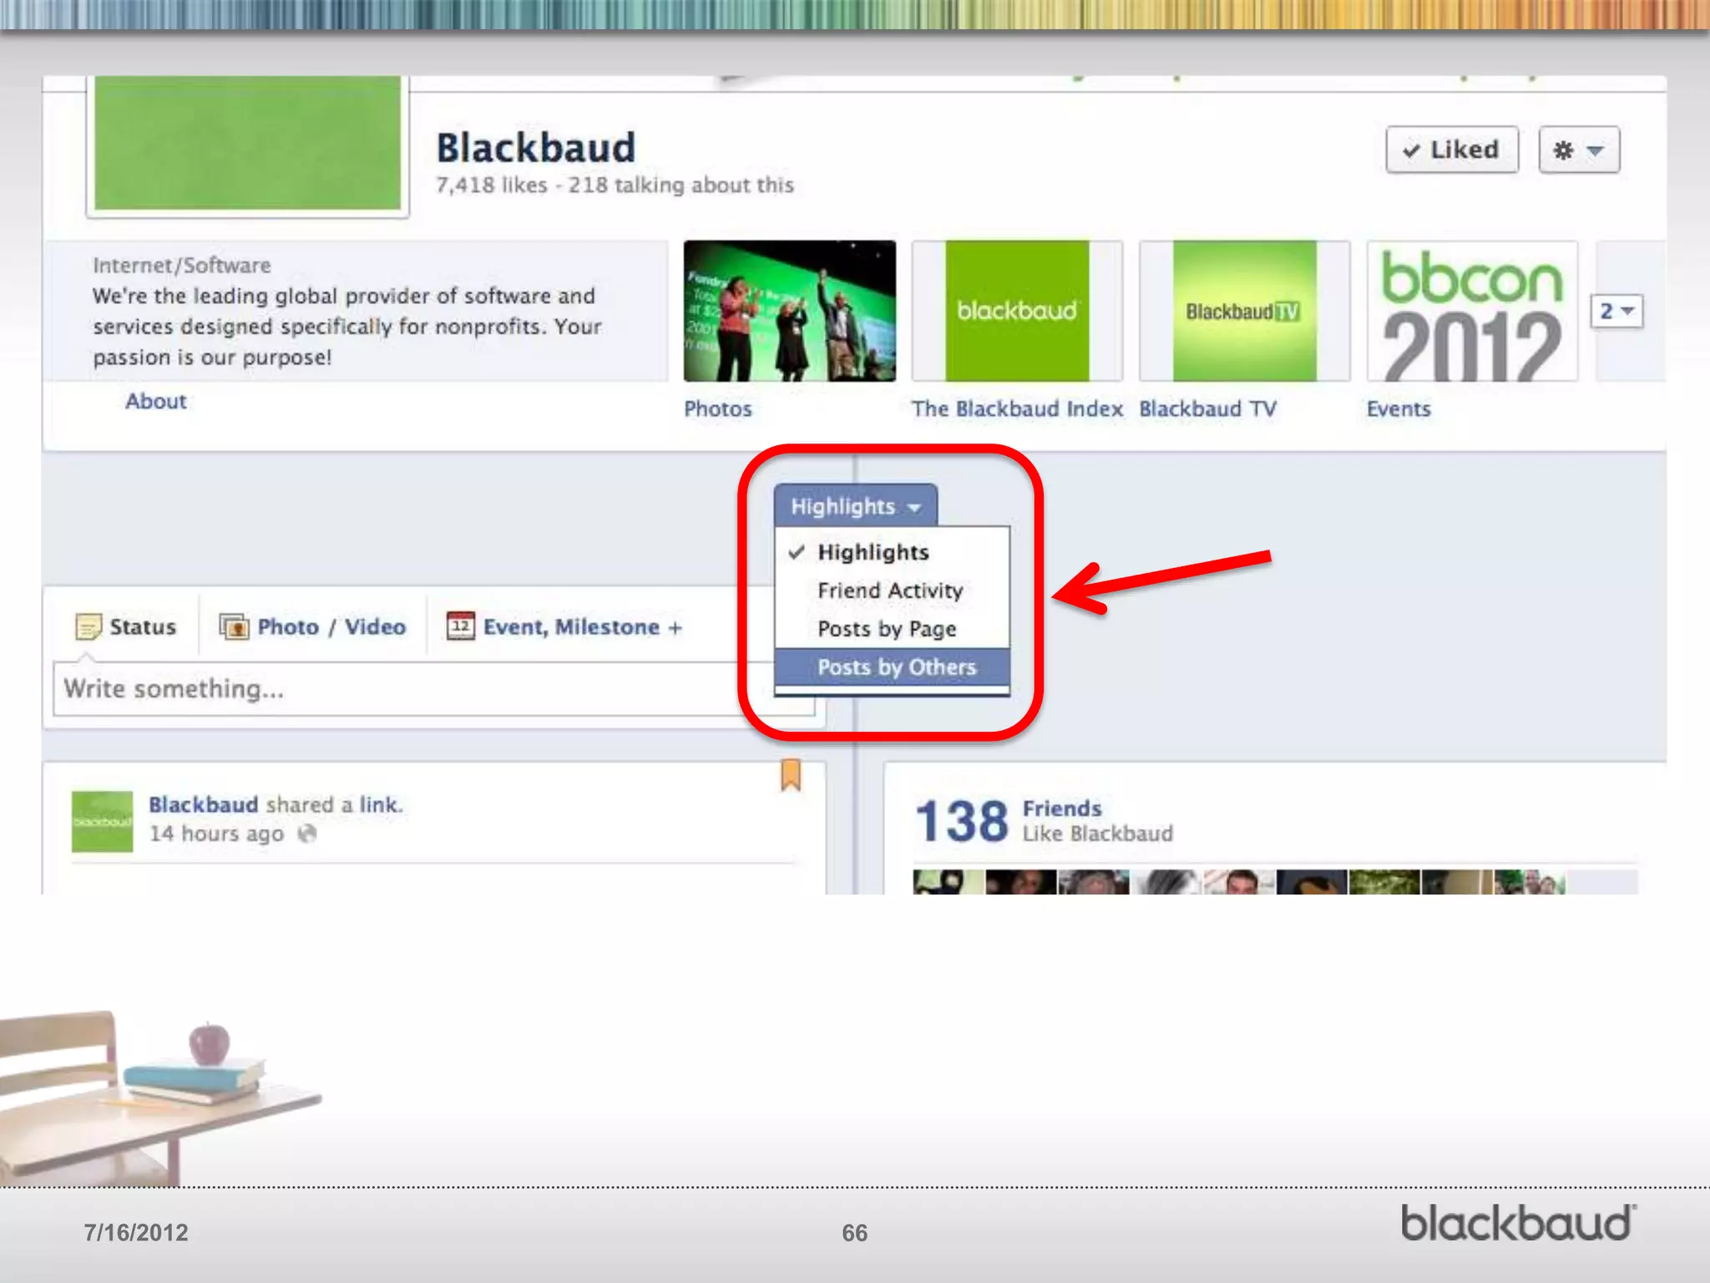Viewport: 1710px width, 1283px height.
Task: Click the orange bookmark ribbon on the post
Action: [790, 774]
